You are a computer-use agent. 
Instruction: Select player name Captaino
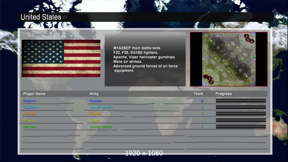[x=31, y=107]
